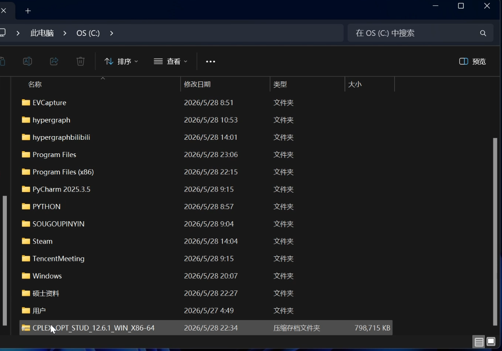
Task: Select the 硕士资料 folder name
Action: 46,293
